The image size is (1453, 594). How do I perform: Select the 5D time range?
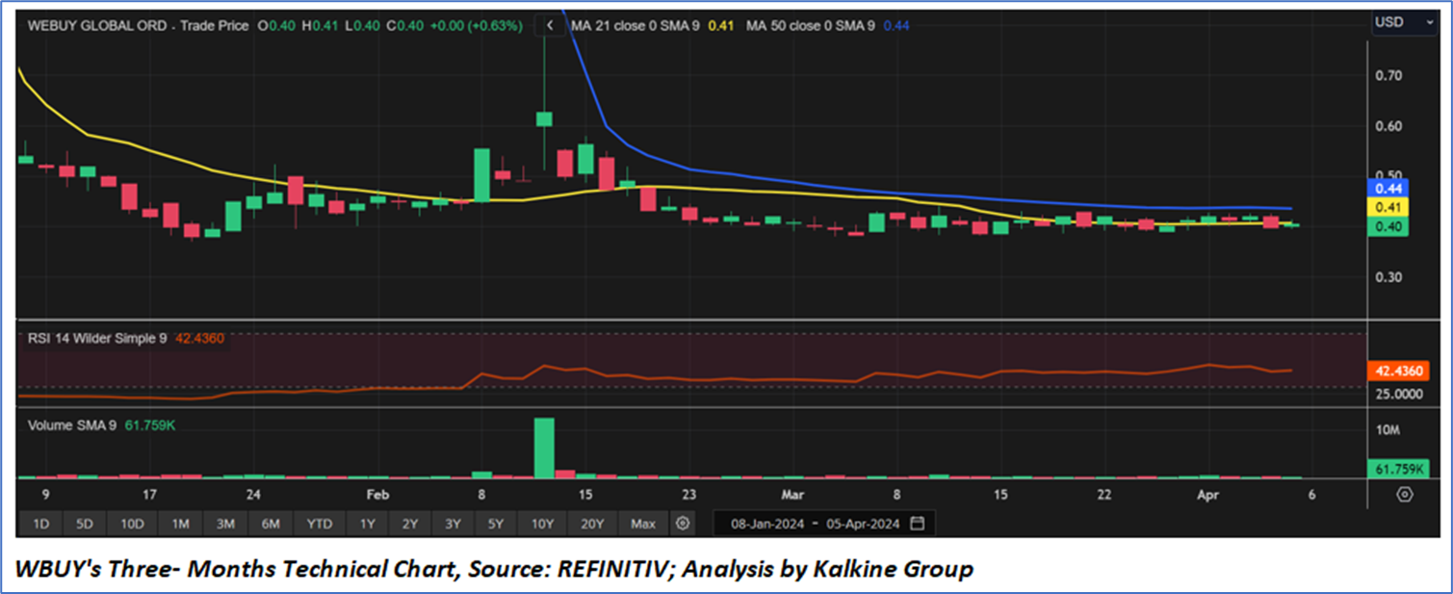click(85, 524)
